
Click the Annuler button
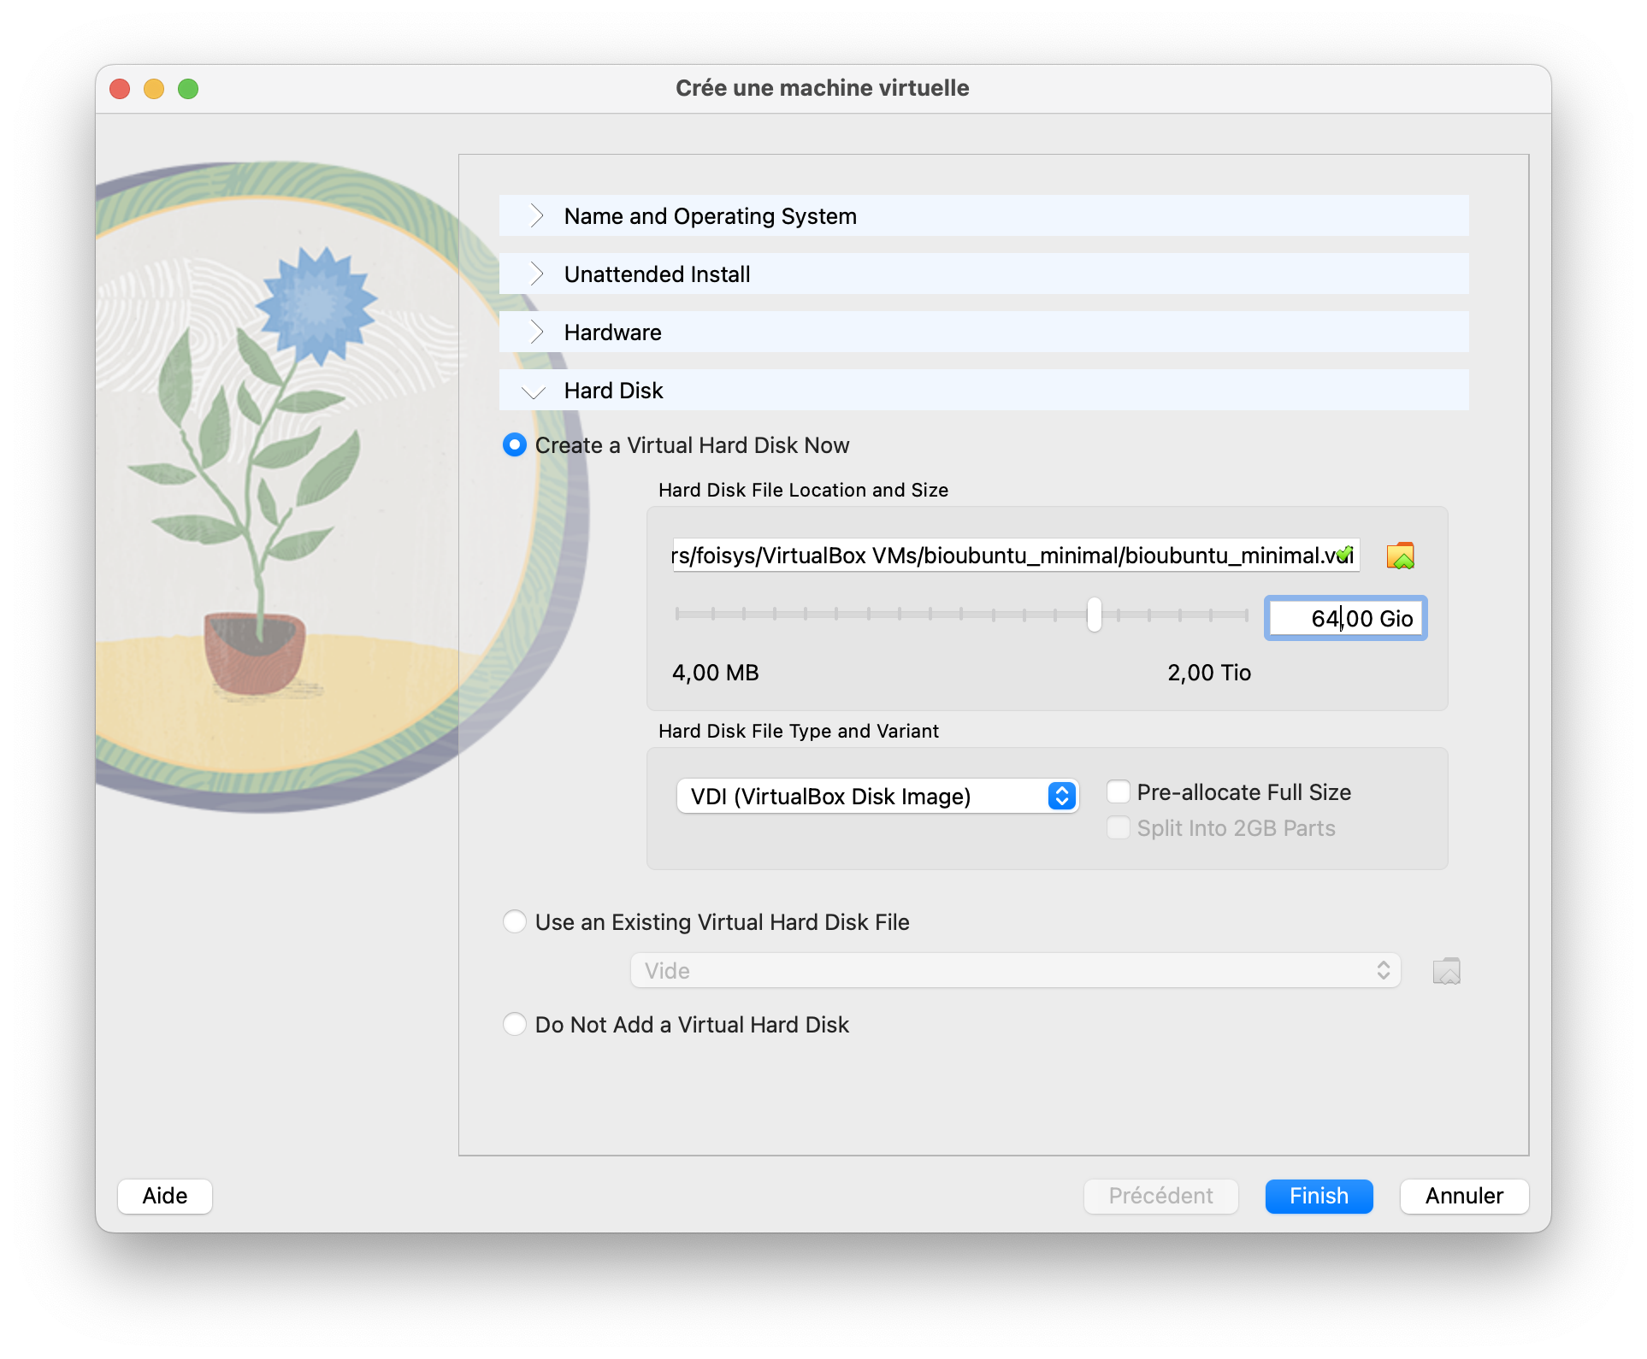pyautogui.click(x=1463, y=1196)
